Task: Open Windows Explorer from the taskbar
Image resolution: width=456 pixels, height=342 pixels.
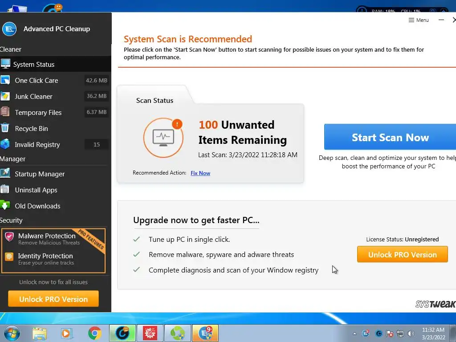Action: coord(40,333)
